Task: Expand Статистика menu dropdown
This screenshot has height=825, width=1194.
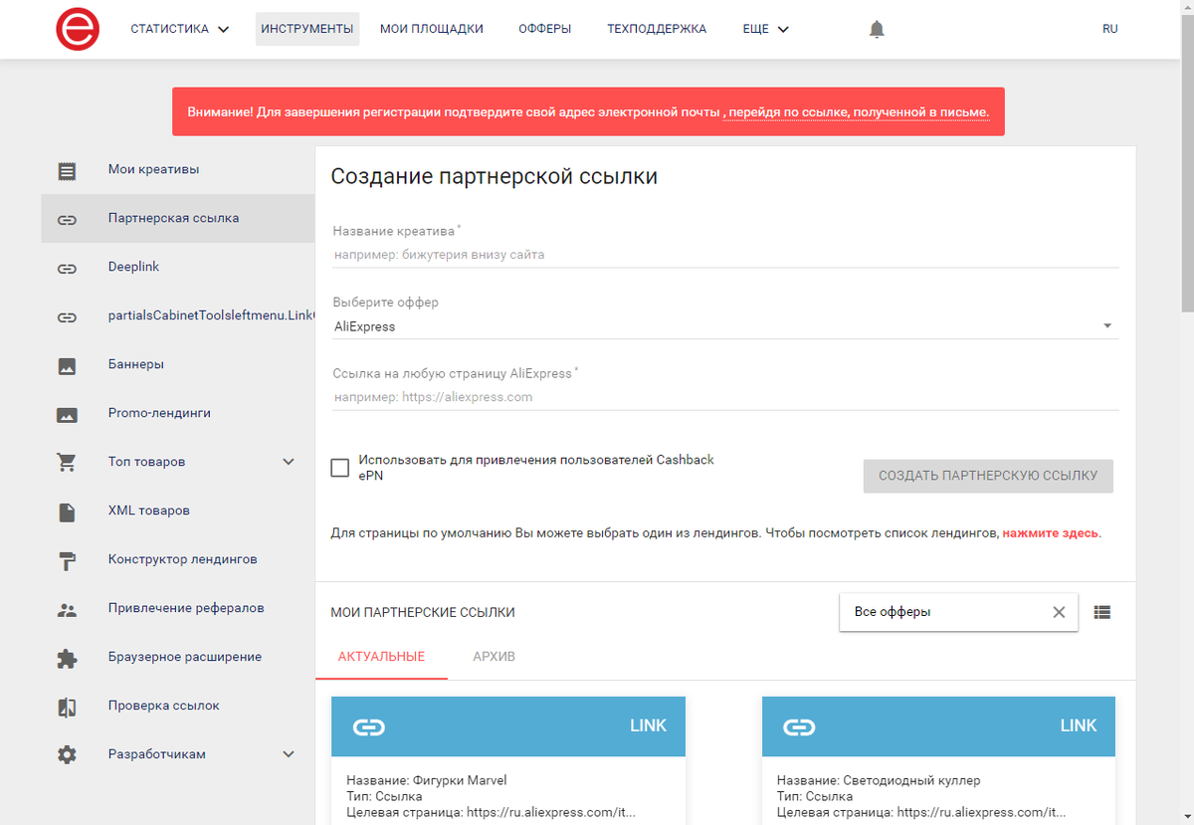Action: [180, 29]
